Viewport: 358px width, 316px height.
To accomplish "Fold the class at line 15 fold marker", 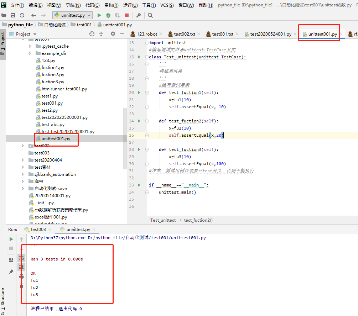I will pos(147,57).
